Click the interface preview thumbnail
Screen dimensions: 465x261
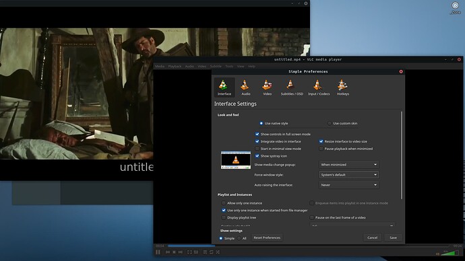236,160
